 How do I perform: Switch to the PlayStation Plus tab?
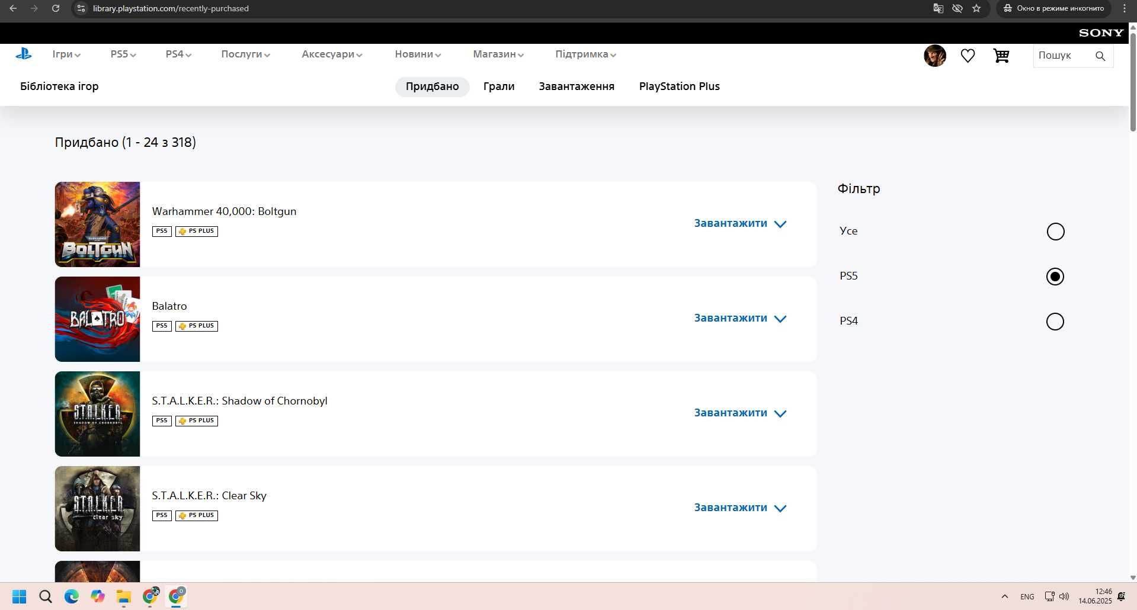(x=679, y=86)
